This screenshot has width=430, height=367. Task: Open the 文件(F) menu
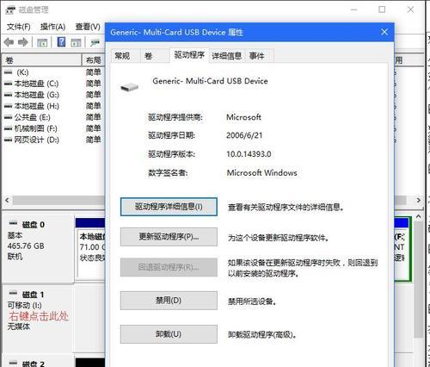[18, 27]
